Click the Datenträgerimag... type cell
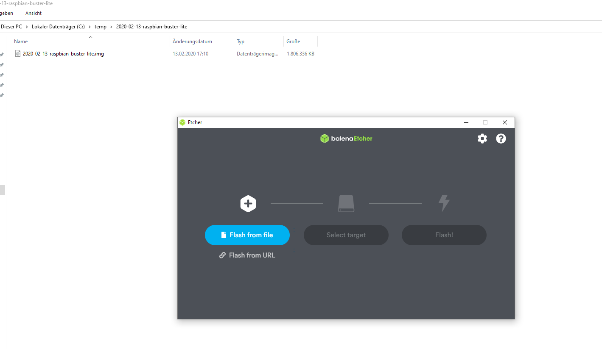Screen dimensions: 602x349 [258, 54]
